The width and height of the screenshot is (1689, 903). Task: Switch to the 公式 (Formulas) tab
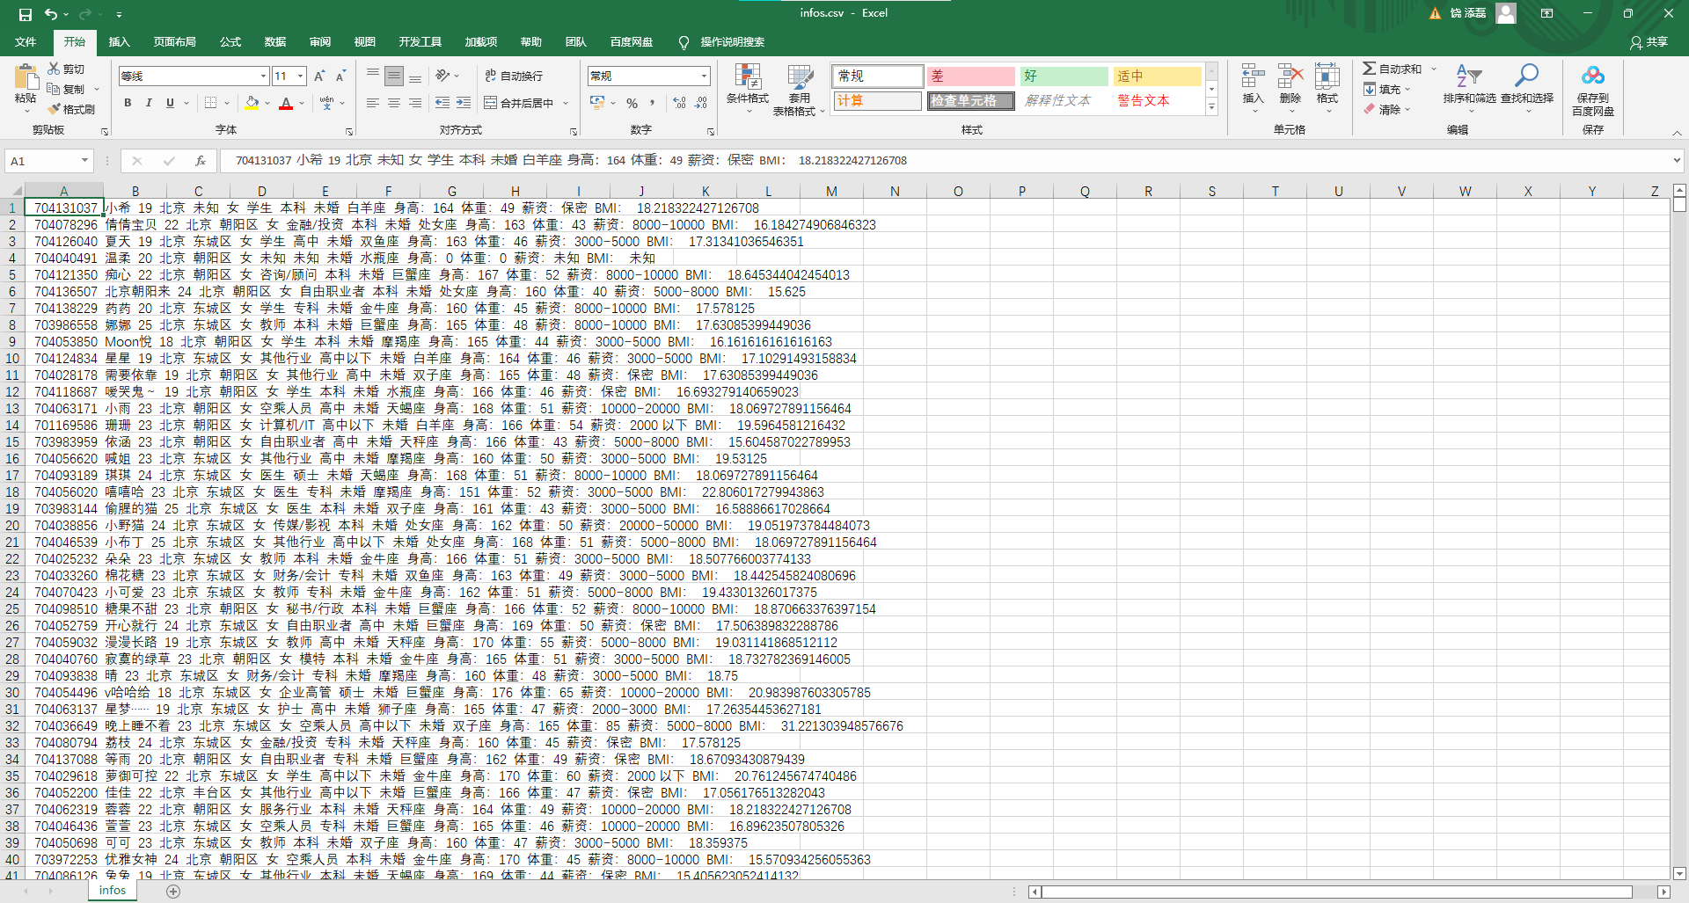[x=230, y=41]
